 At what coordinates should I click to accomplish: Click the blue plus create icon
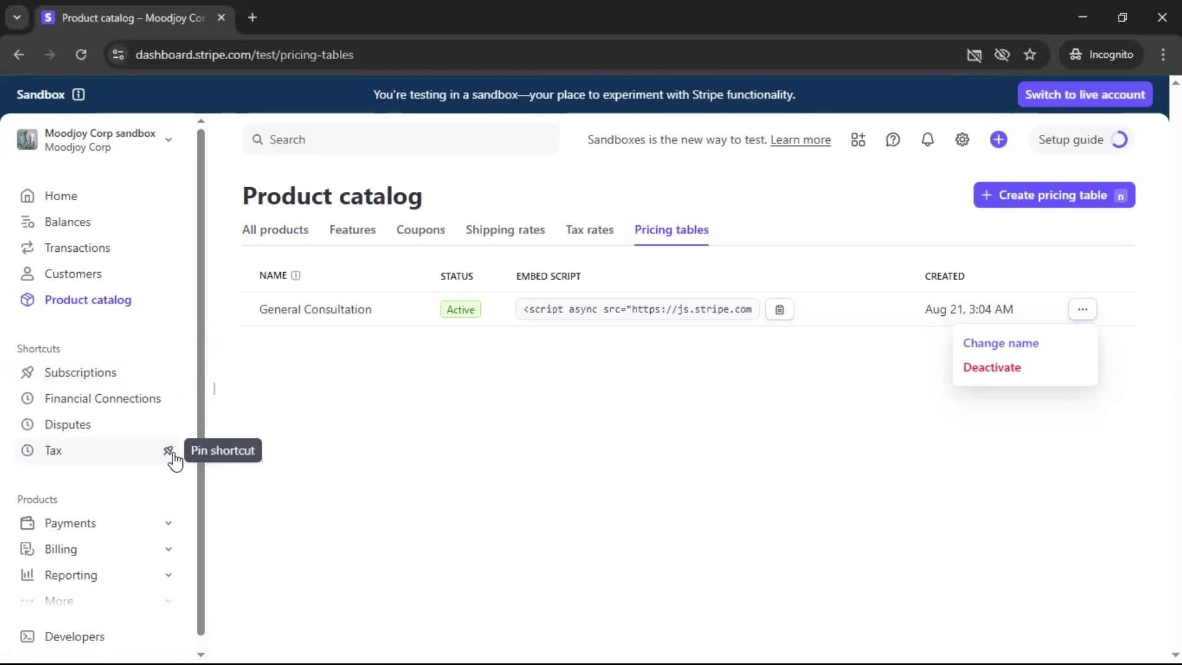999,140
